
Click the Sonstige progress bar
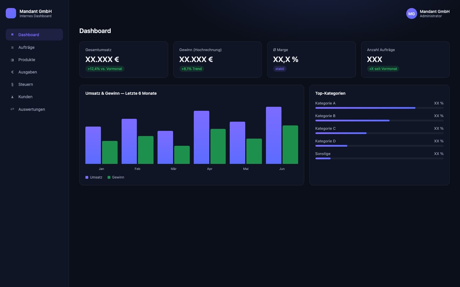(x=379, y=158)
